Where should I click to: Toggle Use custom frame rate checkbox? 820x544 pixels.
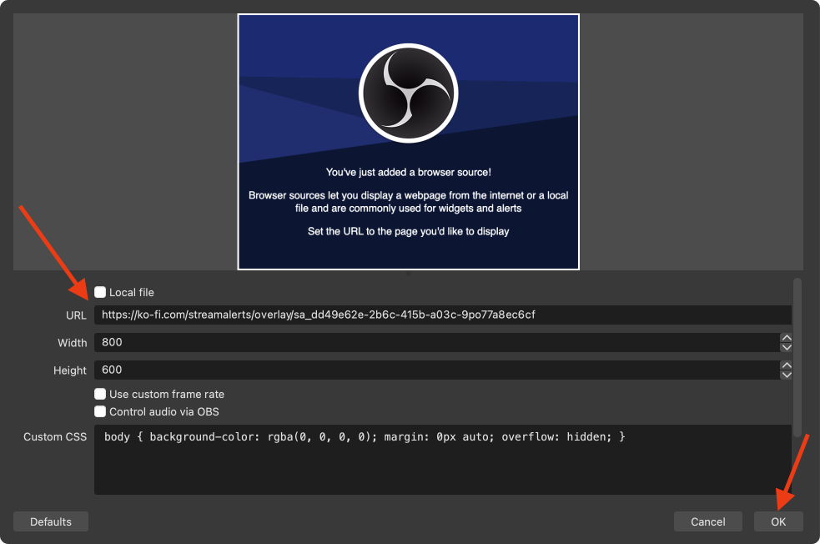coord(100,394)
